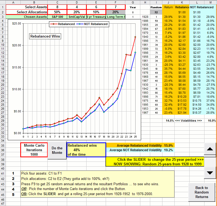Click column header K

[x=182, y=2]
